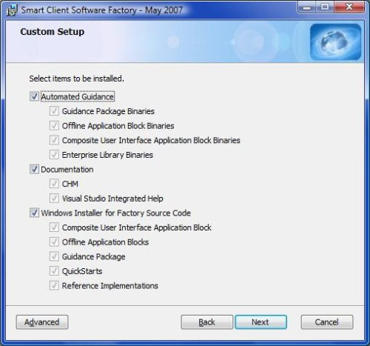This screenshot has width=370, height=346.
Task: Toggle the Guidance Package source checkbox
Action: click(x=54, y=256)
